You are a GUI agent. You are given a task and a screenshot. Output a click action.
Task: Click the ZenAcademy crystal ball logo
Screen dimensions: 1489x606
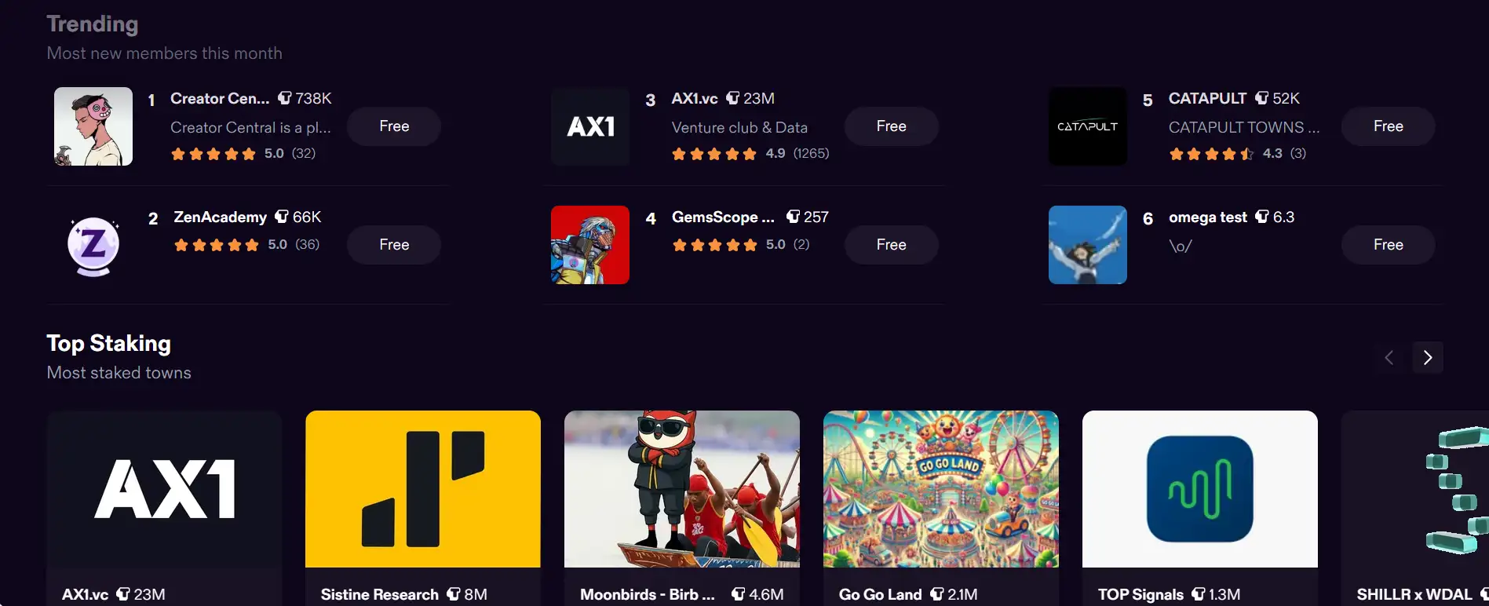click(x=93, y=245)
